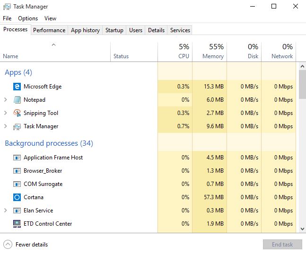306x255 pixels.
Task: Expand the Notepad process group
Action: [x=6, y=100]
